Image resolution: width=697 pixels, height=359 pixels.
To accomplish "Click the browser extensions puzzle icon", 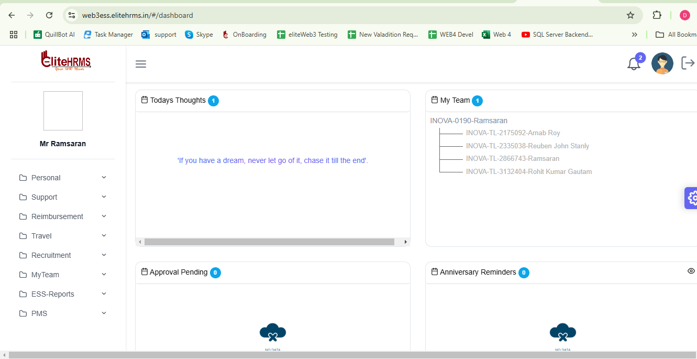I will tap(657, 15).
